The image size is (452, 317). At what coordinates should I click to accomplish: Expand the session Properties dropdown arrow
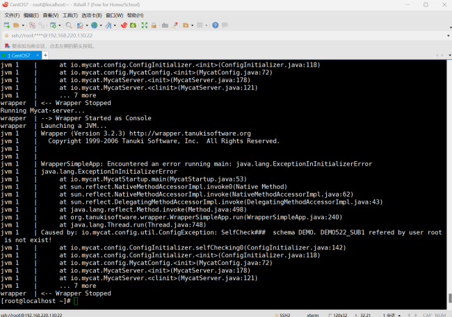pos(60,25)
